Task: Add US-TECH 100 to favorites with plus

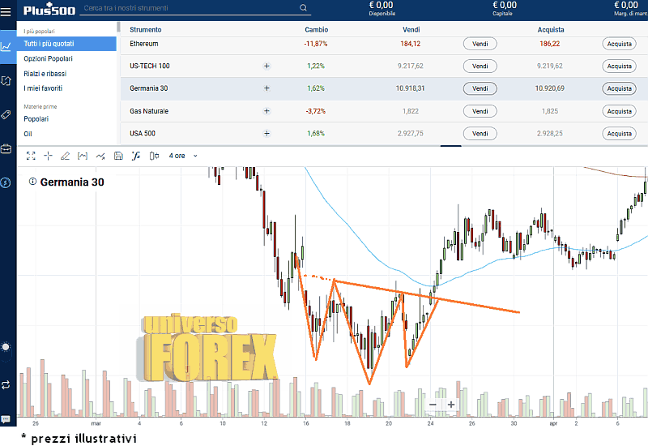Action: pyautogui.click(x=266, y=66)
